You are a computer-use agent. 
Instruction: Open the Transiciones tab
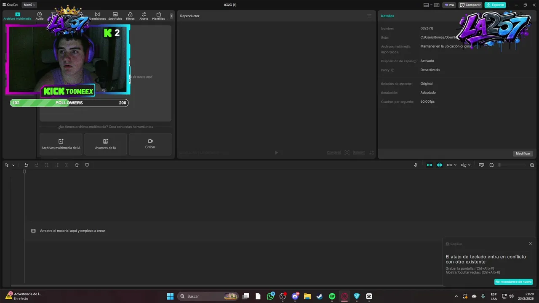tap(97, 16)
